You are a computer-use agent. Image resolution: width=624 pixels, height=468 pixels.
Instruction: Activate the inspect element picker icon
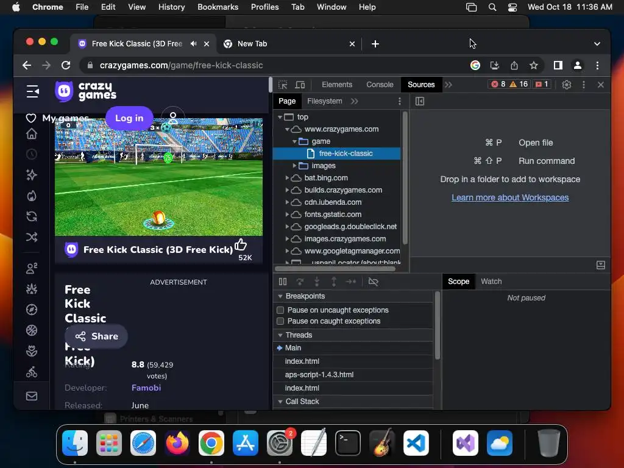(x=283, y=85)
